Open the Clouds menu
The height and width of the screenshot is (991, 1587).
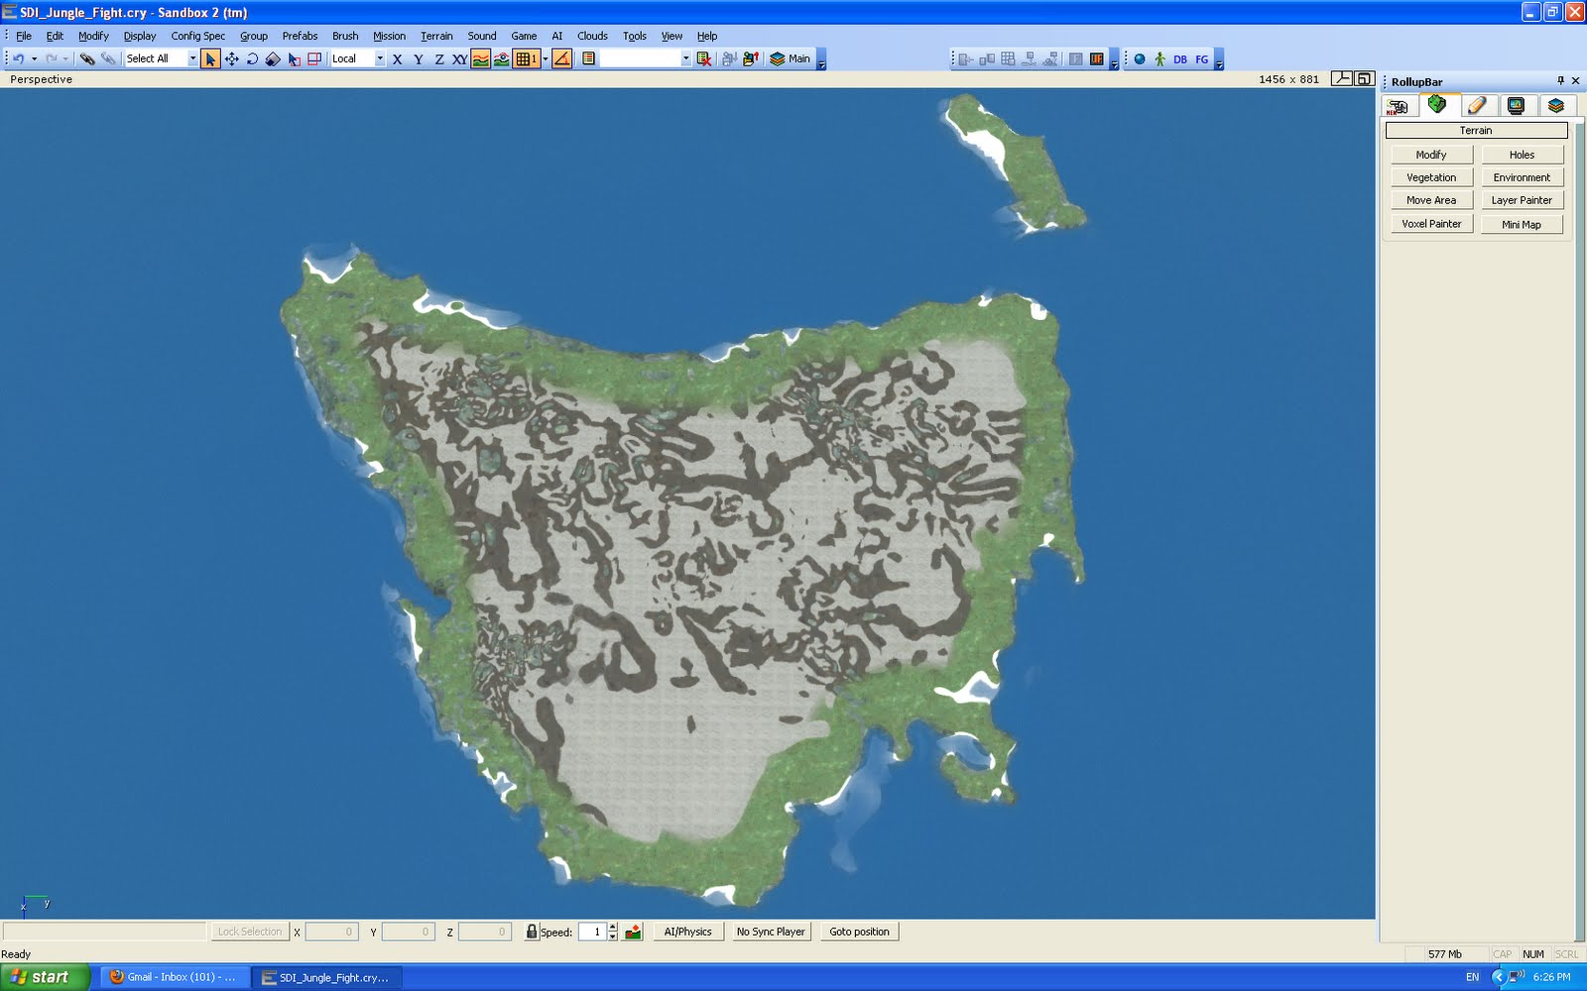(592, 36)
